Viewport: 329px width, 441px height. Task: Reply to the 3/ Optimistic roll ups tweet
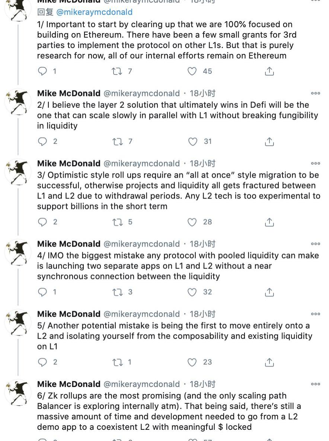pyautogui.click(x=43, y=222)
